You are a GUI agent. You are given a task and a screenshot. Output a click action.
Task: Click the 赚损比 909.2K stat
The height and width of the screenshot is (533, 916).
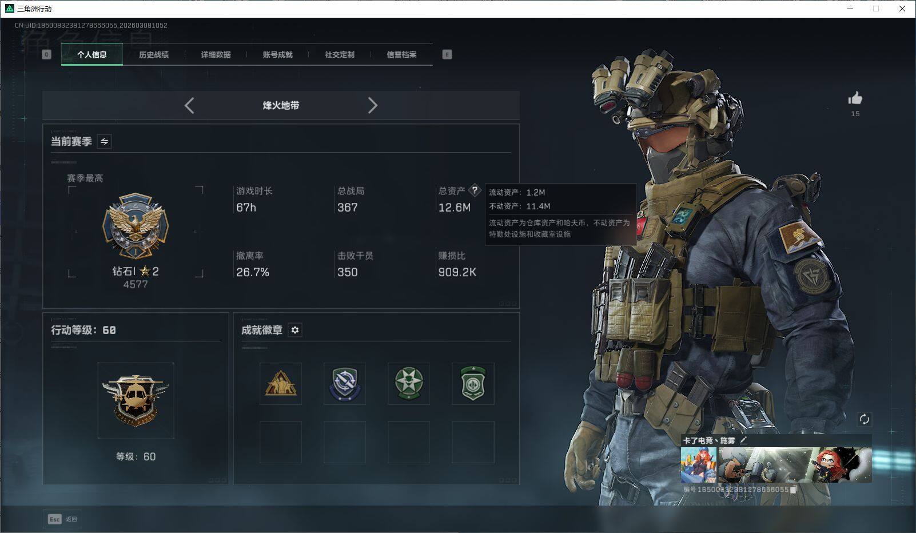click(457, 264)
